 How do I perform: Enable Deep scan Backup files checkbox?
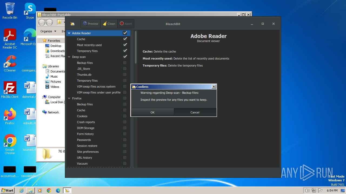tap(125, 63)
